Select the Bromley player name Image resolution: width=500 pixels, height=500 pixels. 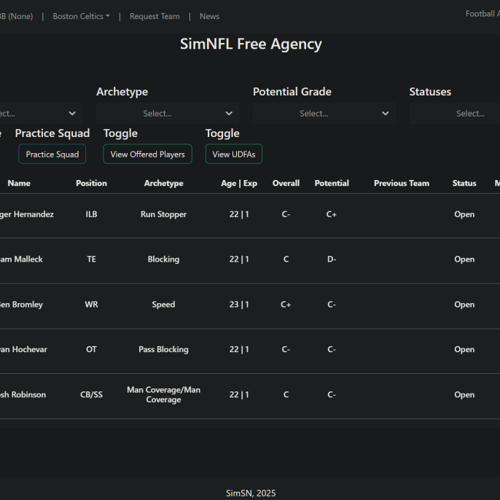click(21, 305)
